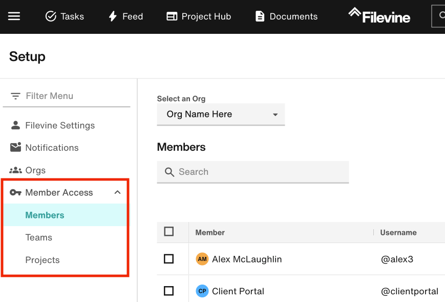
Task: Sort by the Username column header
Action: coord(398,232)
